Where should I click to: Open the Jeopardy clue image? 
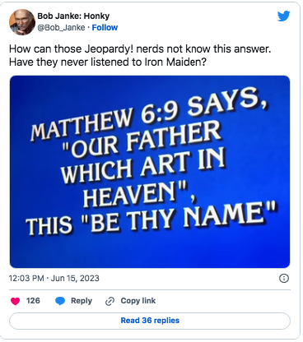click(150, 172)
